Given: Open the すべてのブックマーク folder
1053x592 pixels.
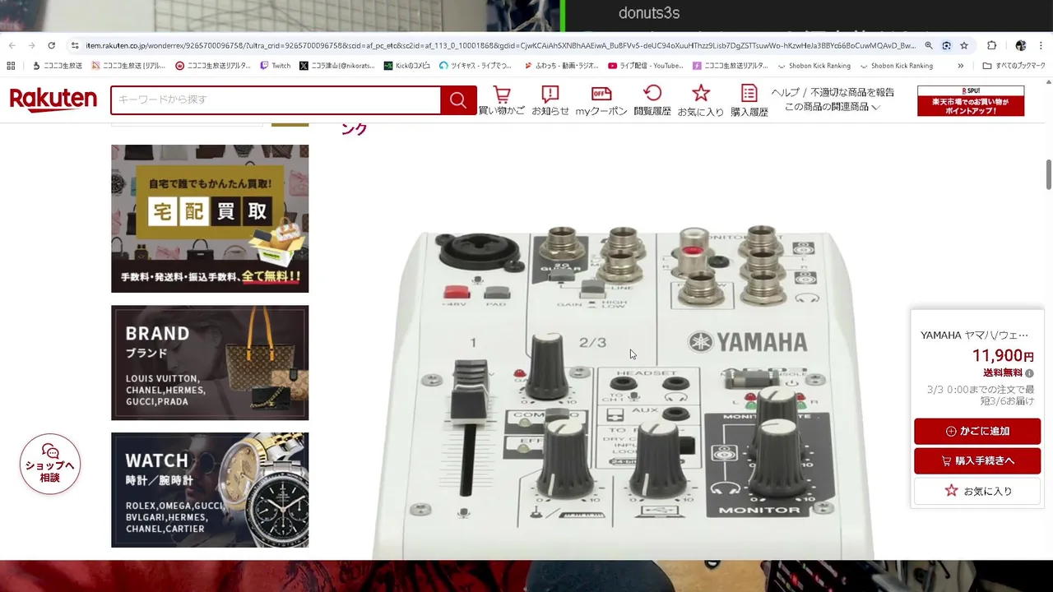Looking at the screenshot, I should point(1014,66).
